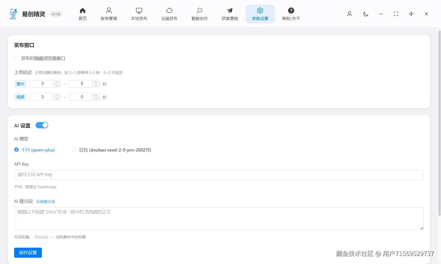The image size is (441, 264).
Task: Open the 首页 home page
Action: (x=82, y=14)
